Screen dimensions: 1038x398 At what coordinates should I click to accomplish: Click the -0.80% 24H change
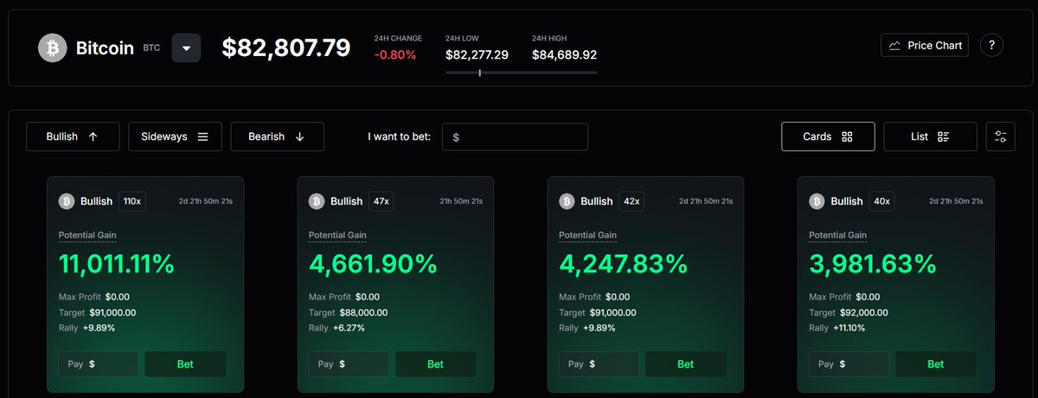395,55
